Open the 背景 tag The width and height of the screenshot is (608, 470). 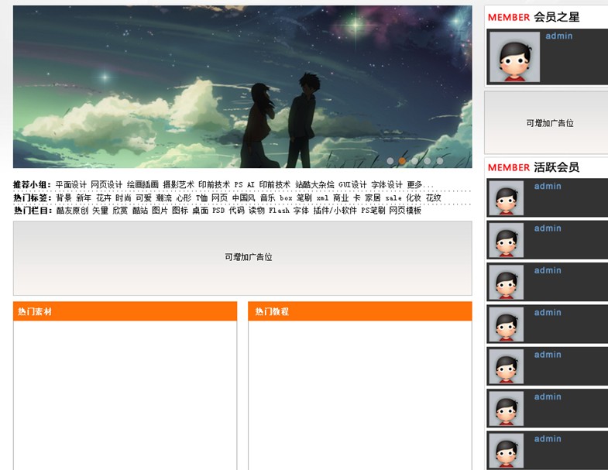[64, 197]
